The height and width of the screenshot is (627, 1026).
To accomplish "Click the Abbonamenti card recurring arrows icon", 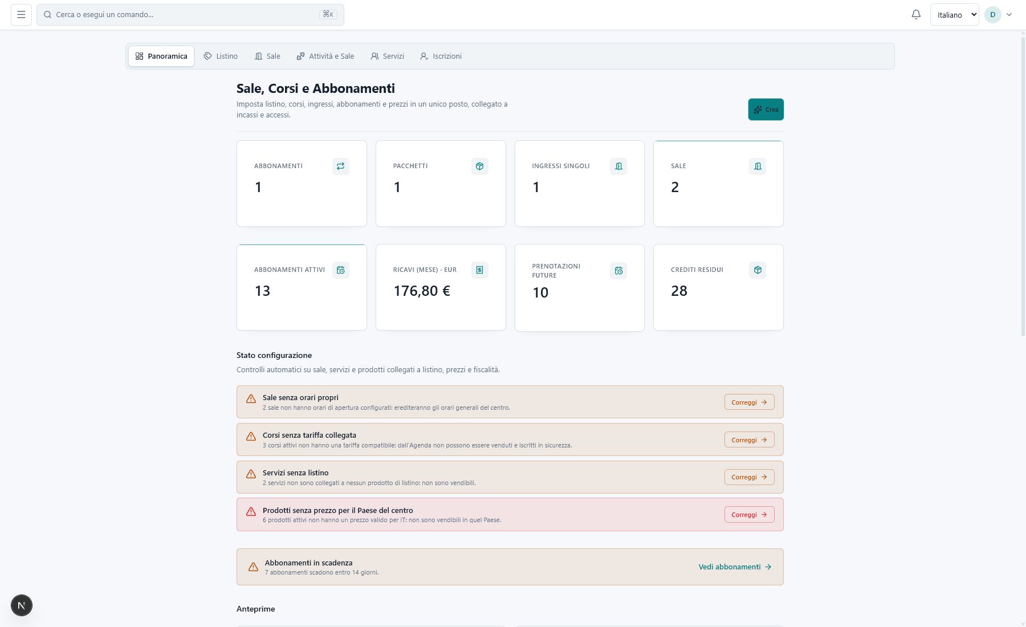I will coord(340,166).
